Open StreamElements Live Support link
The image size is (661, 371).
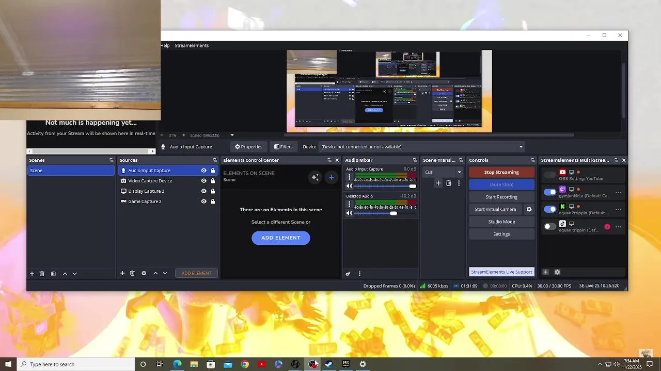point(501,272)
